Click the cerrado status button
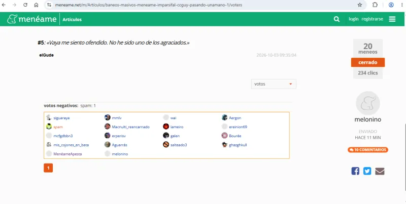Viewport: 406px width, 204px height. [367, 62]
